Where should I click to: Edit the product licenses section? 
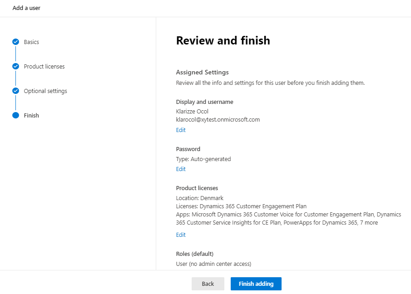[x=181, y=235]
